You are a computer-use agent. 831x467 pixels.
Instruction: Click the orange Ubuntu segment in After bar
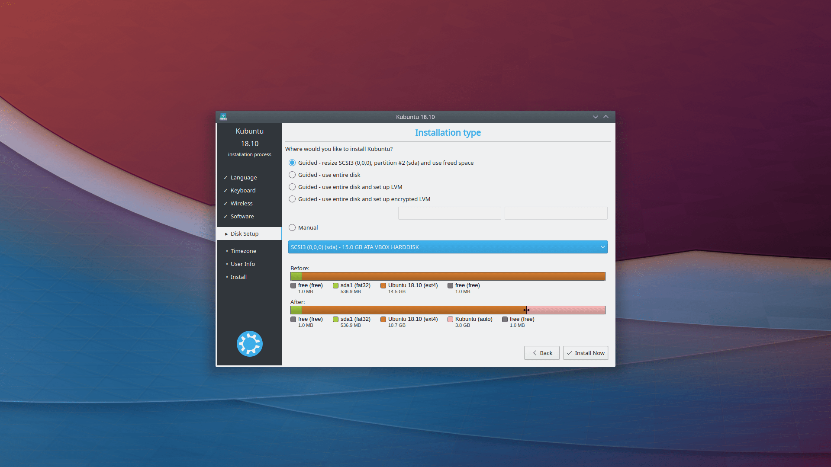pos(413,310)
